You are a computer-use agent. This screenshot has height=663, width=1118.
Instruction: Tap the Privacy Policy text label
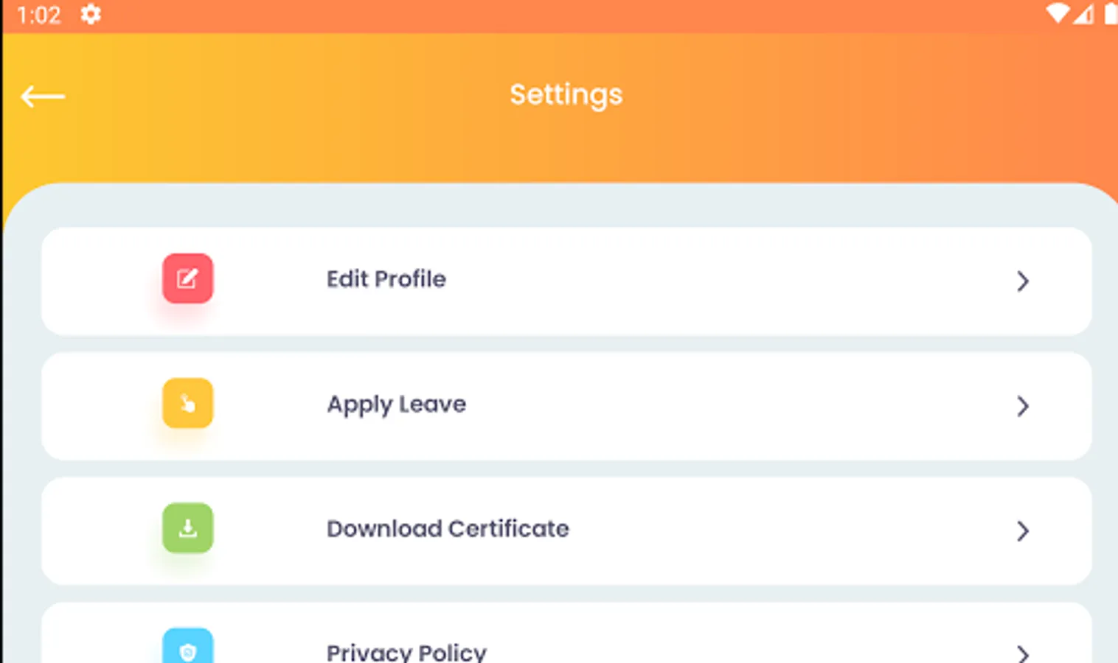(x=406, y=652)
